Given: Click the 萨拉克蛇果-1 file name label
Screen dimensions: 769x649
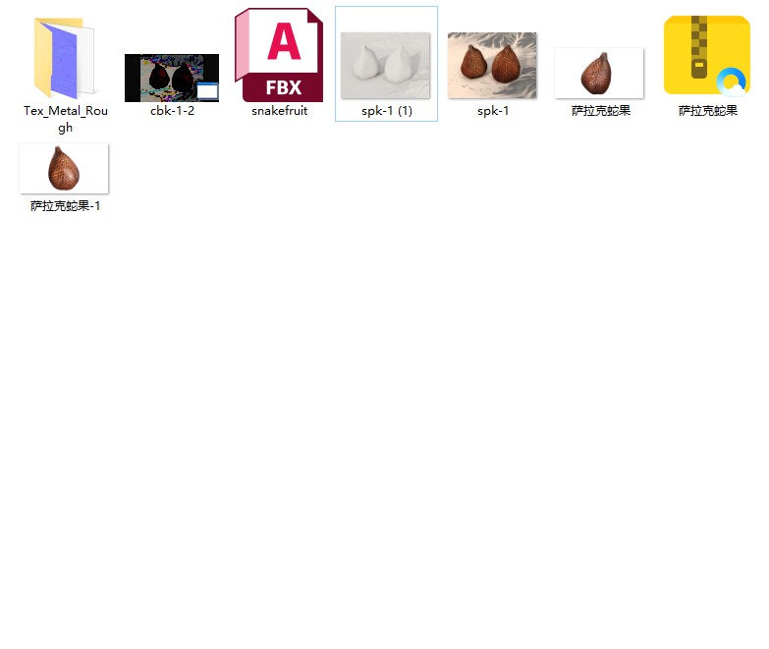Looking at the screenshot, I should pos(65,206).
